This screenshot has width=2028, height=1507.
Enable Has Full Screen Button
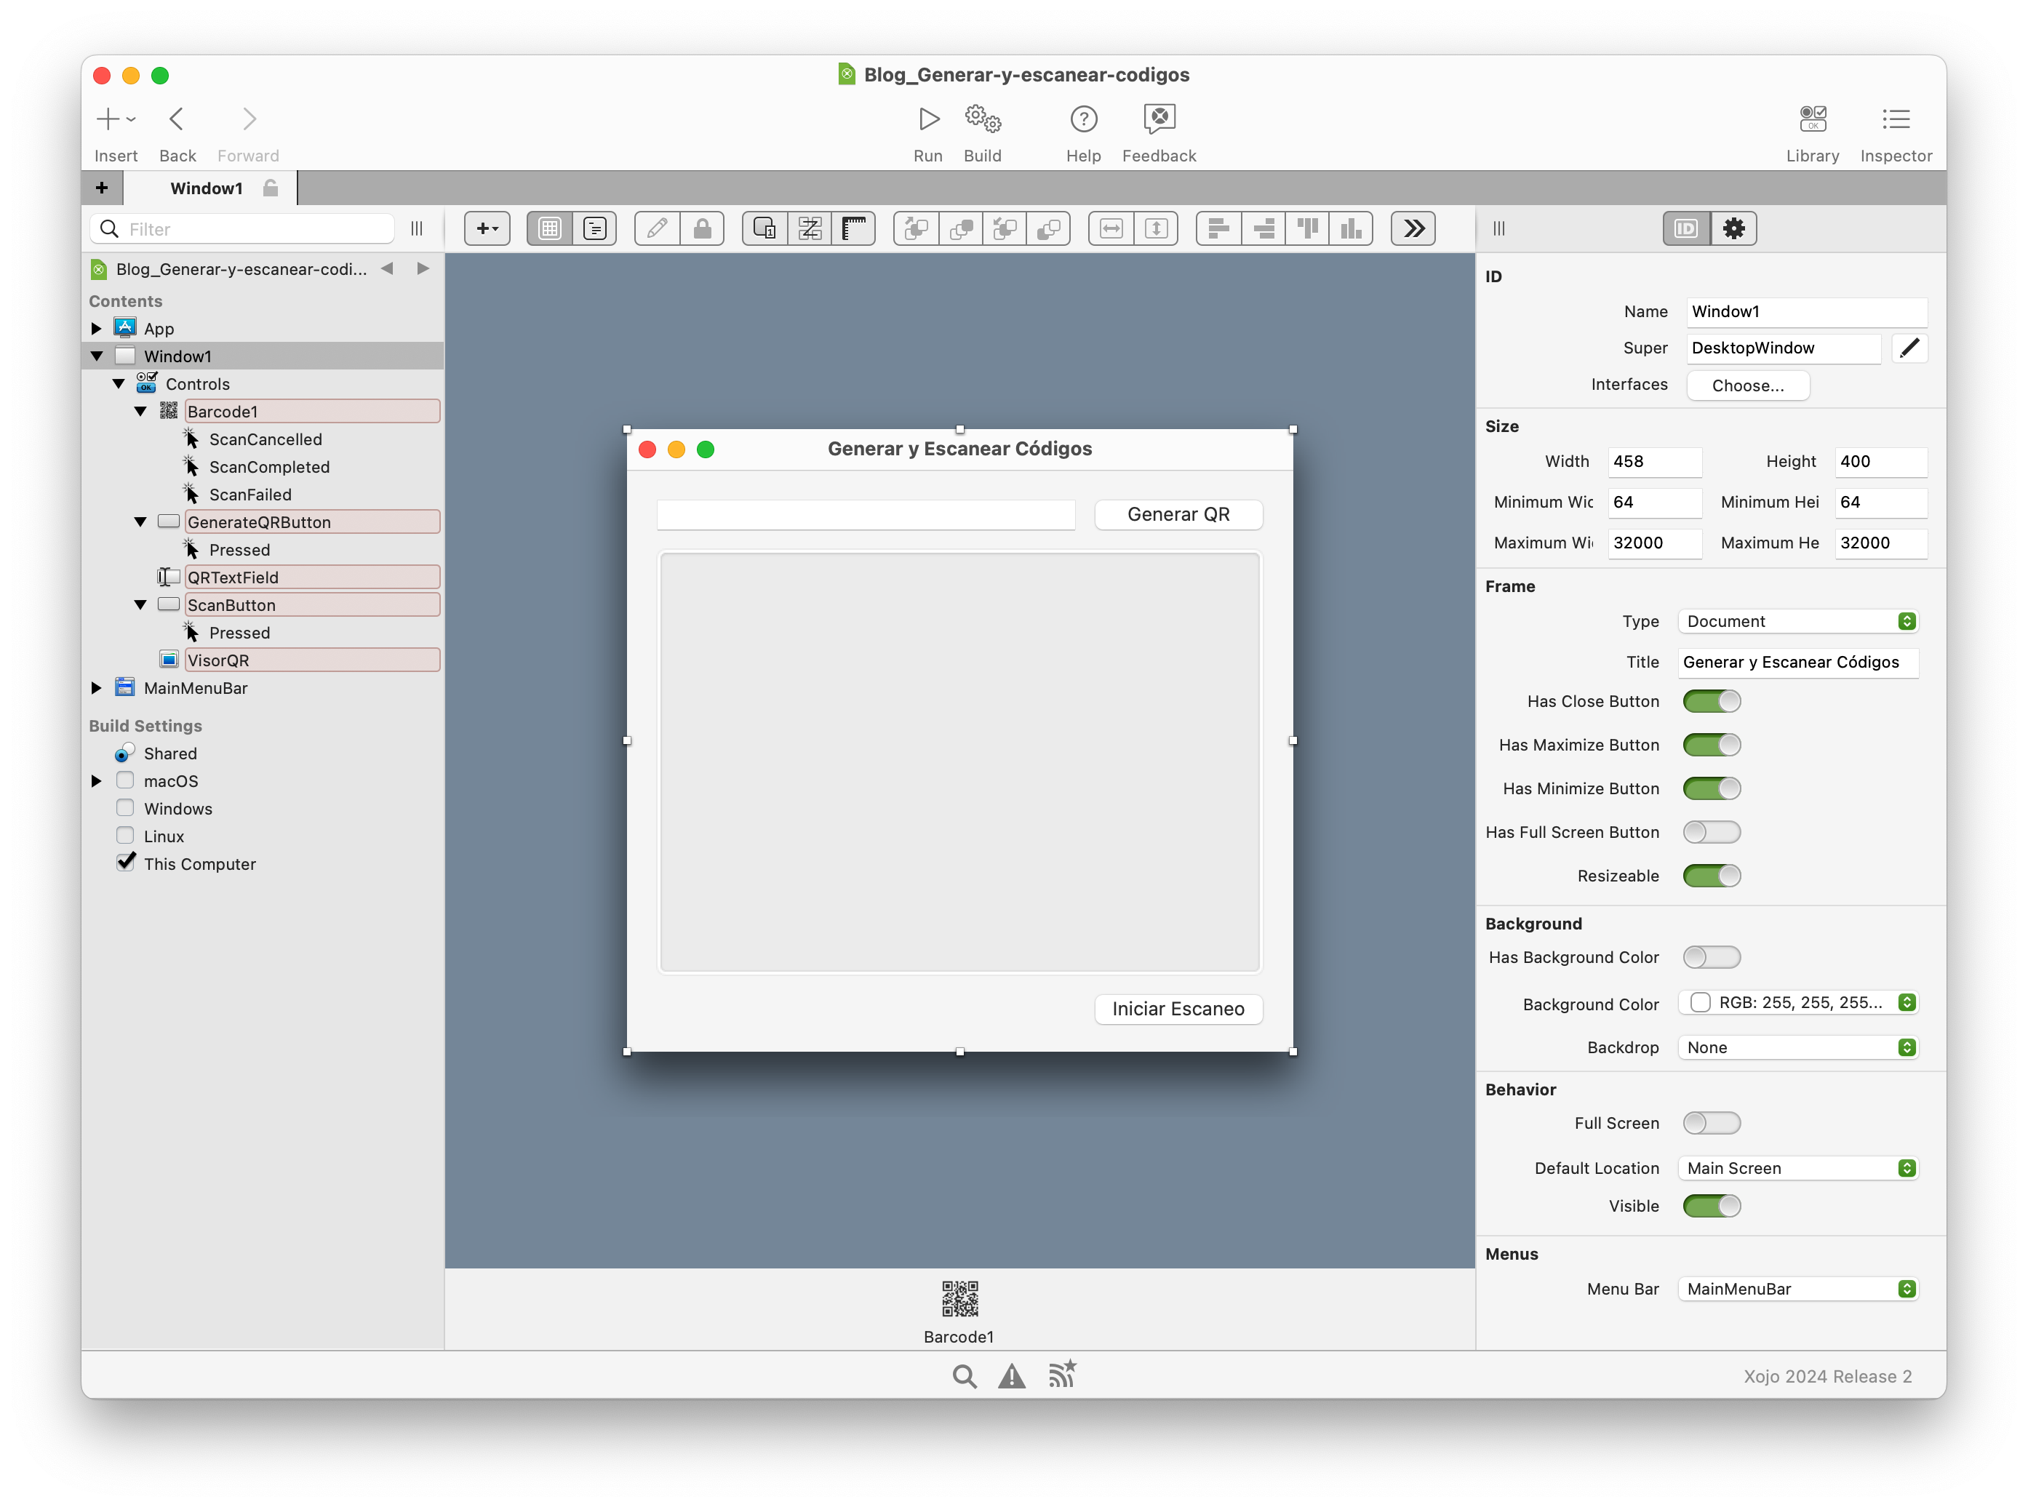[1712, 832]
